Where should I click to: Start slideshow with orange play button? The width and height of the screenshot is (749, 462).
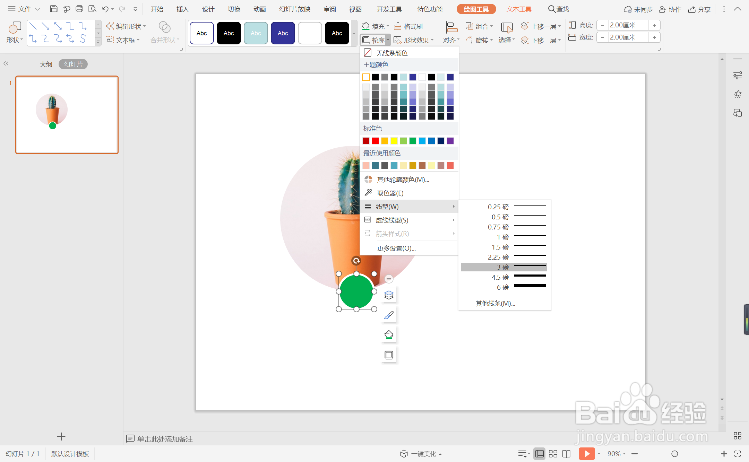(586, 454)
